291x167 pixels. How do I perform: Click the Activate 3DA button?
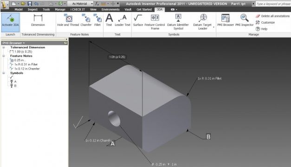pyautogui.click(x=10, y=22)
